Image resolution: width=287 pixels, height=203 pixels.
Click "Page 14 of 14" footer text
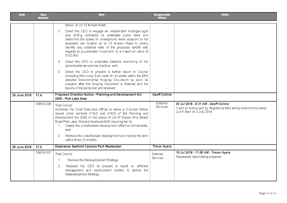tap(268, 193)
